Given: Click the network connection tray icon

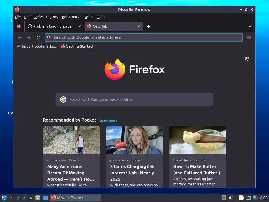Looking at the screenshot, I should [248, 198].
